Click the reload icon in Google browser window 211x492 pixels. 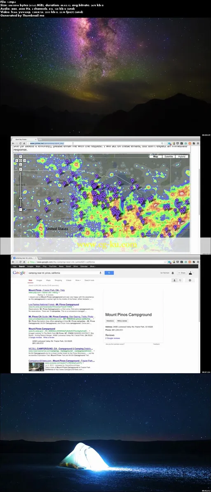click(x=21, y=262)
